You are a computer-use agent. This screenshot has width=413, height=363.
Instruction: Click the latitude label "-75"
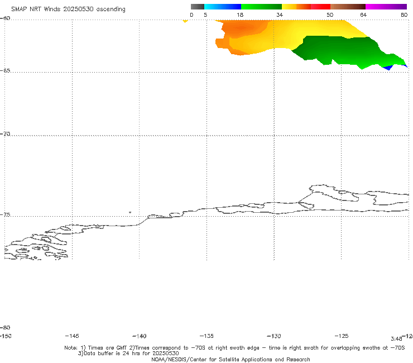pyautogui.click(x=5, y=215)
